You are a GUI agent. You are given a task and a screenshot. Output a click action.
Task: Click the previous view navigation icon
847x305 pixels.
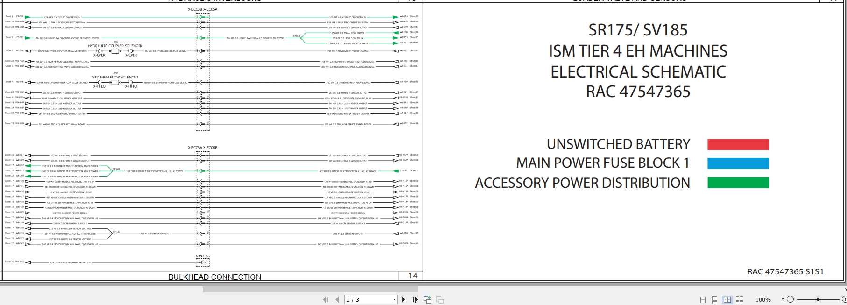pyautogui.click(x=428, y=300)
